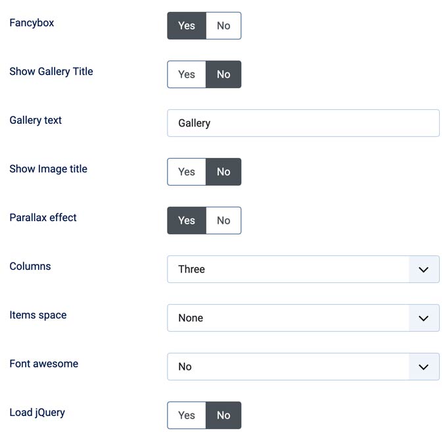Set Load jQuery to Yes

click(x=187, y=415)
